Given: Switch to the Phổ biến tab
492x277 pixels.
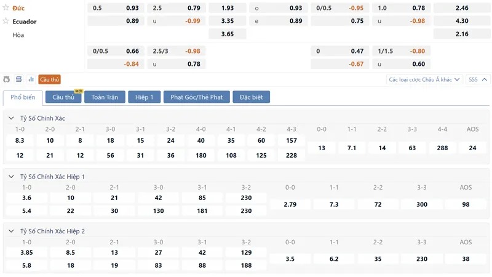Looking at the screenshot, I should (23, 97).
